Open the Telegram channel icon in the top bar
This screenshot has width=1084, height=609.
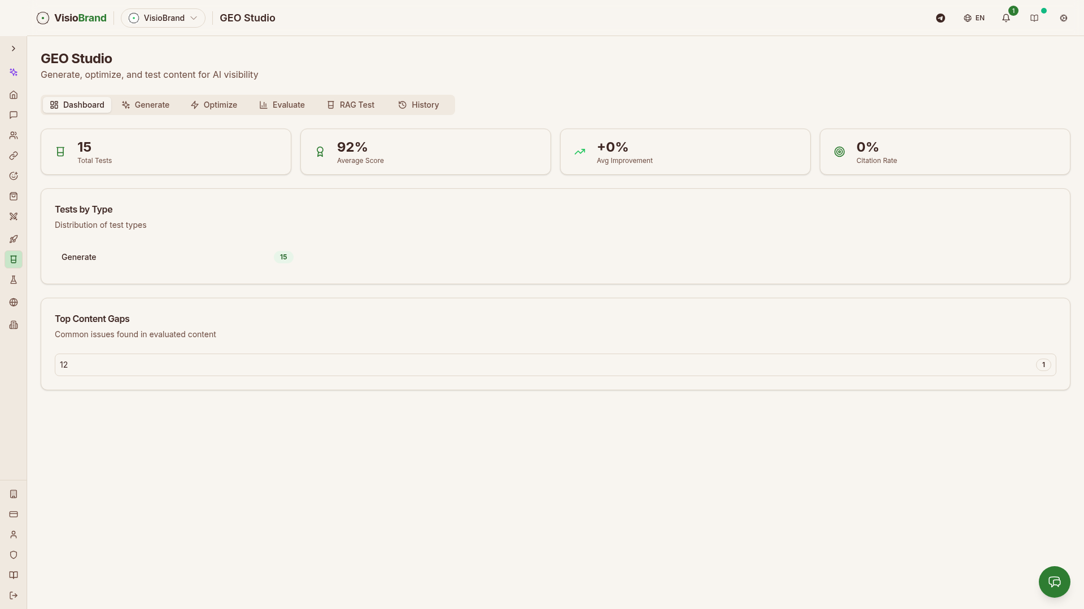(x=940, y=18)
